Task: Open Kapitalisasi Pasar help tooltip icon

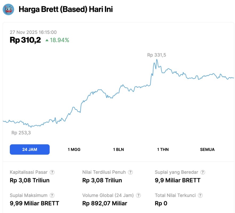Action: click(x=52, y=172)
